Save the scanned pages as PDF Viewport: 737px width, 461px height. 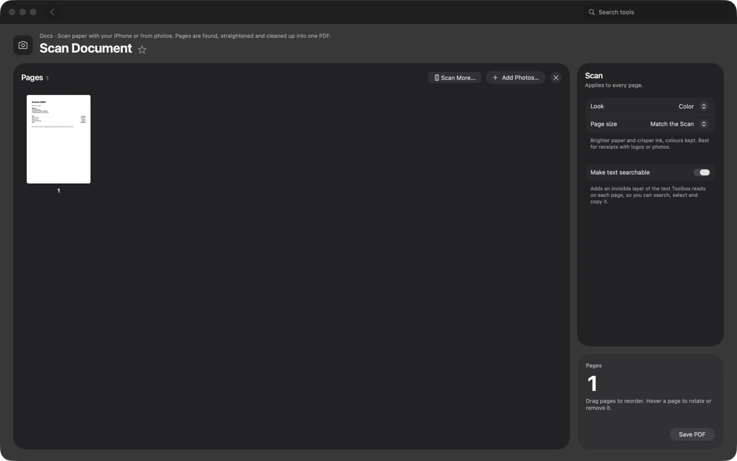click(x=692, y=434)
